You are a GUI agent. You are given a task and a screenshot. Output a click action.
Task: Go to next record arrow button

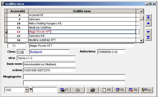148,32
